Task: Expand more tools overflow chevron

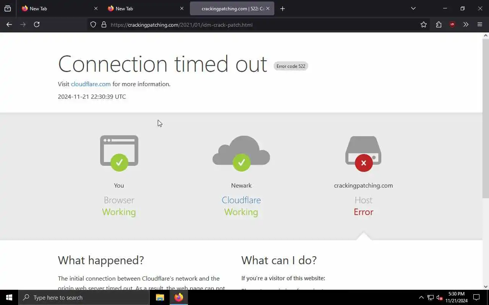Action: pos(466,25)
